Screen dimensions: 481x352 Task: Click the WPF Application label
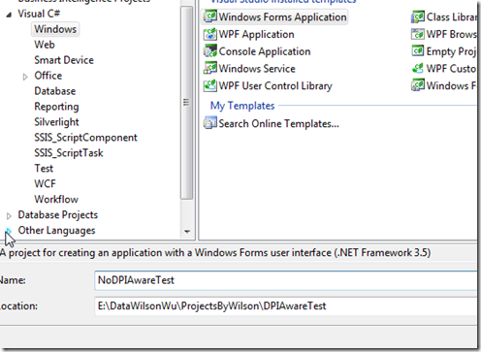[x=256, y=34]
